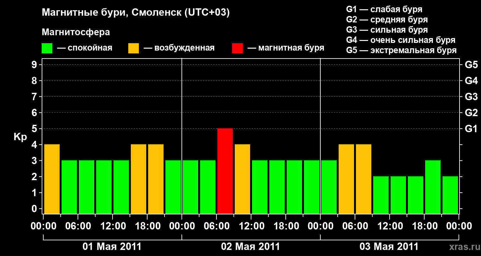Click the orange 03:00–06:00 bar on 03 Мая

(x=346, y=179)
